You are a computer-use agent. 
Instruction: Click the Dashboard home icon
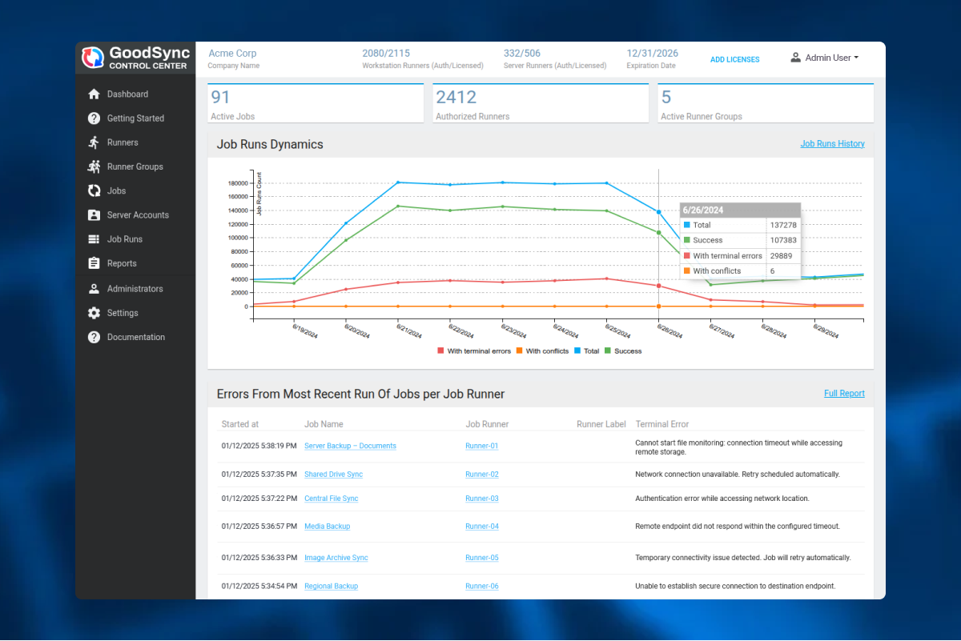tap(94, 94)
